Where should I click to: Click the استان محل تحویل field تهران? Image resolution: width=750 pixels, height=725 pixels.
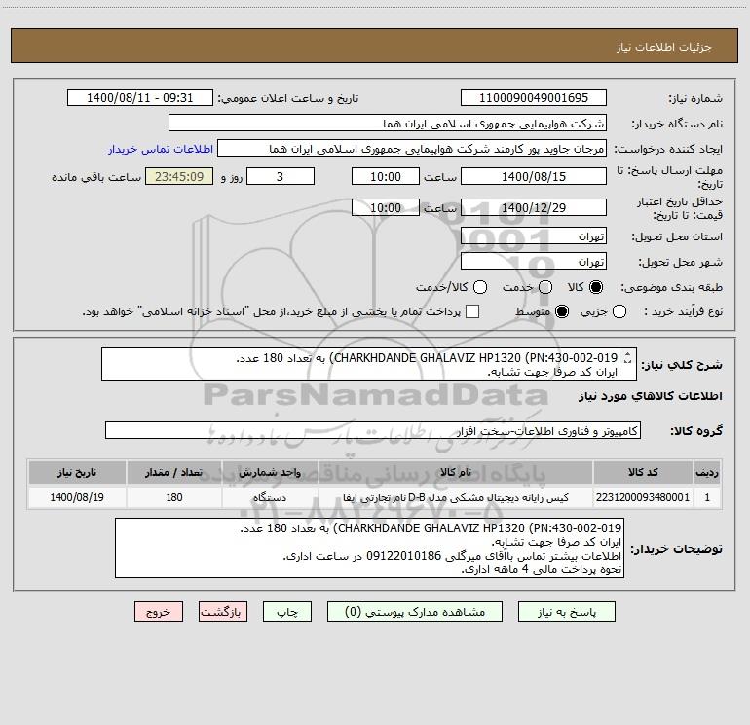point(534,236)
